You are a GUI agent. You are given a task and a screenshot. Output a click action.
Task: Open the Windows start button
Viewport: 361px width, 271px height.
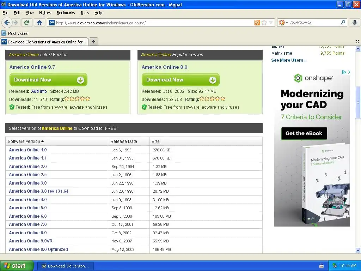(17, 266)
